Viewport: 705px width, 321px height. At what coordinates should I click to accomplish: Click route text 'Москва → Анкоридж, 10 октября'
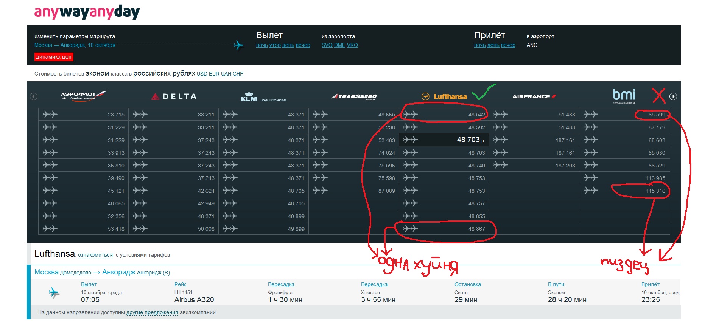75,45
